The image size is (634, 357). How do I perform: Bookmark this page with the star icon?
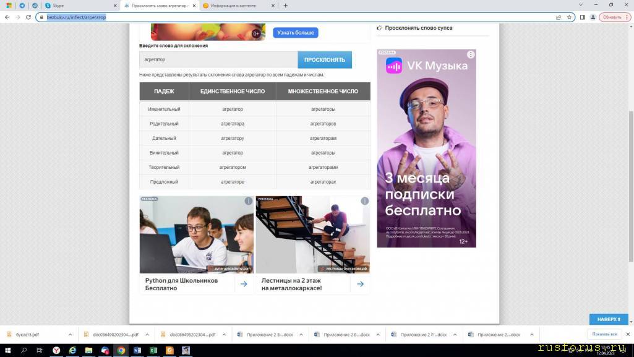569,17
